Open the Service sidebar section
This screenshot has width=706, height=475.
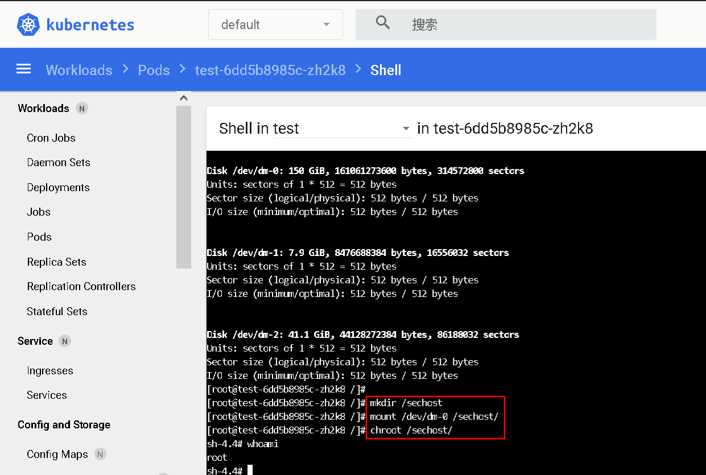(x=35, y=341)
